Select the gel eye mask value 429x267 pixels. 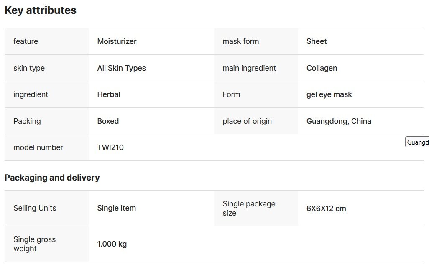coord(329,94)
